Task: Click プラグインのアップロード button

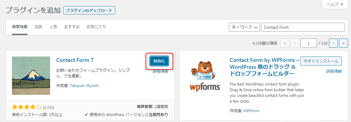Action: click(x=89, y=10)
